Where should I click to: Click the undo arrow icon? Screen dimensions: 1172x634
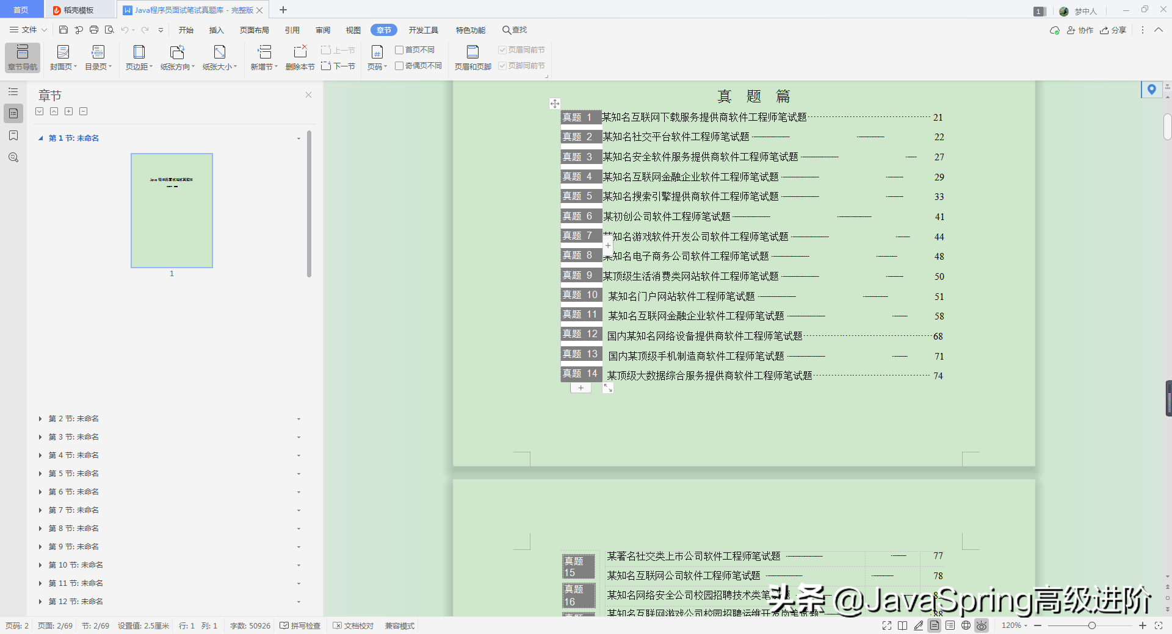pyautogui.click(x=125, y=30)
